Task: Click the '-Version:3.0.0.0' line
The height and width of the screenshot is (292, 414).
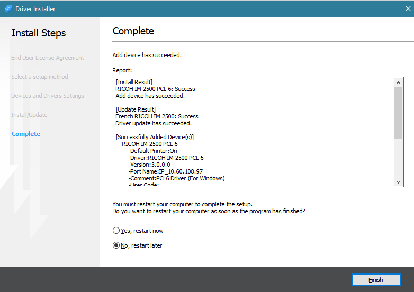Action: 149,165
